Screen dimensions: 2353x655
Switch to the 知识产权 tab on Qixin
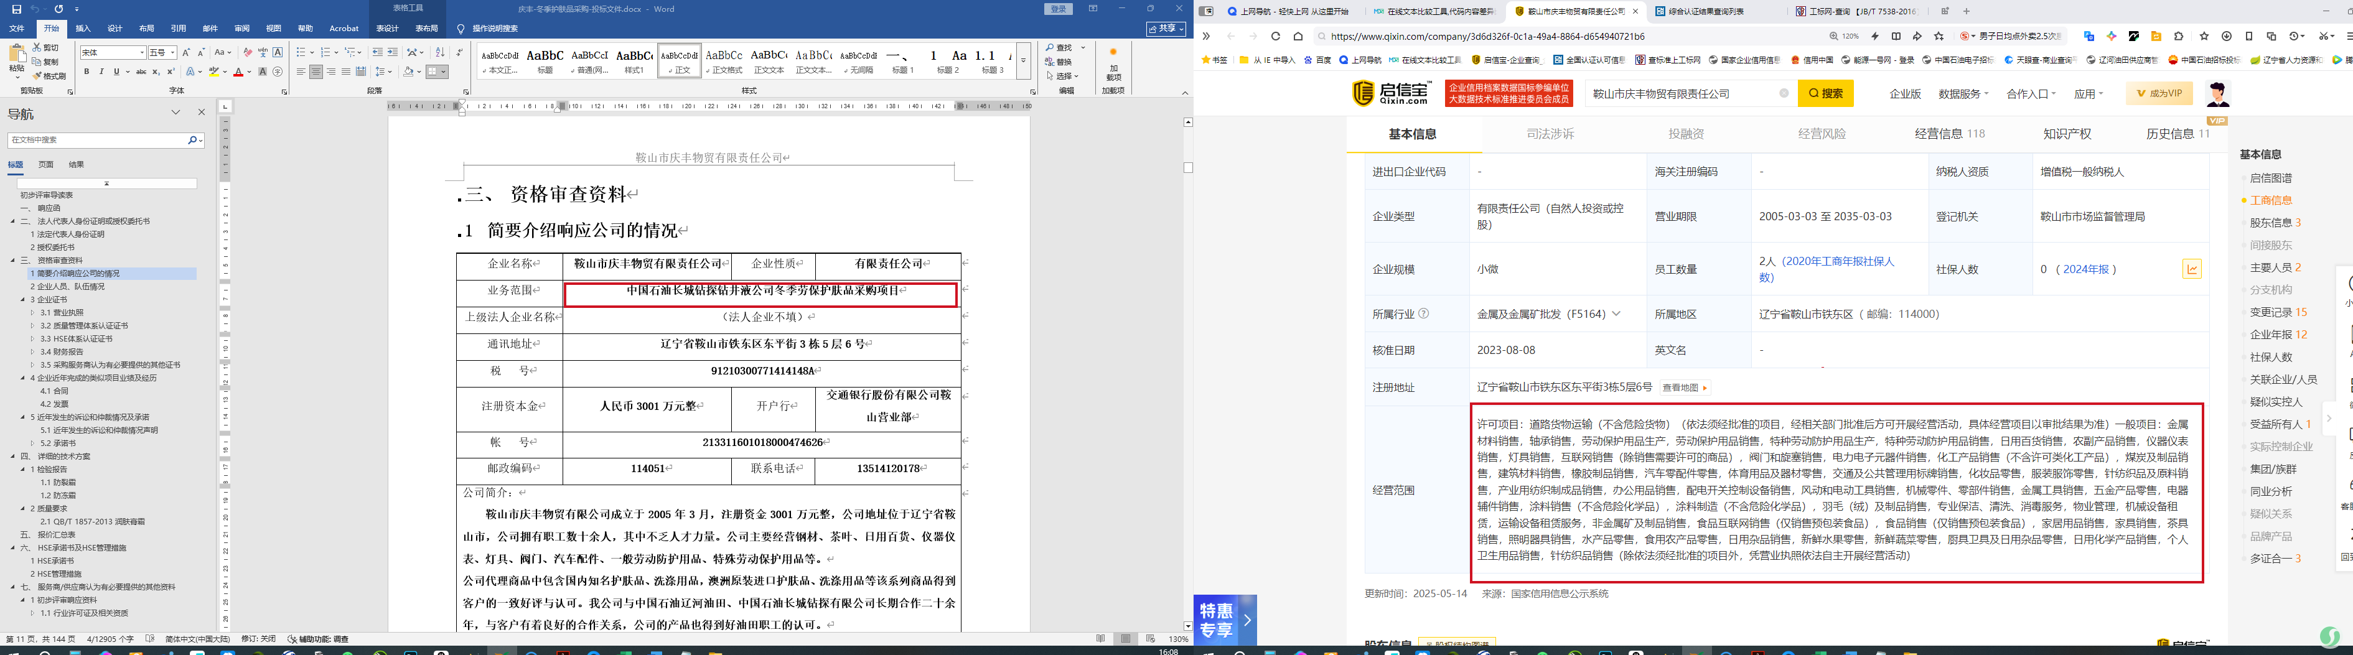(x=2067, y=134)
